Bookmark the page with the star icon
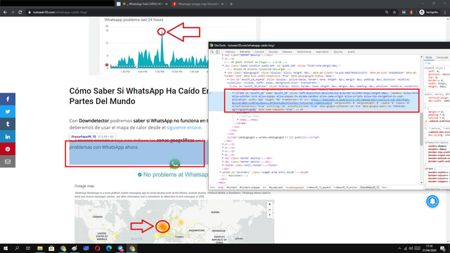The height and width of the screenshot is (253, 450). (394, 13)
